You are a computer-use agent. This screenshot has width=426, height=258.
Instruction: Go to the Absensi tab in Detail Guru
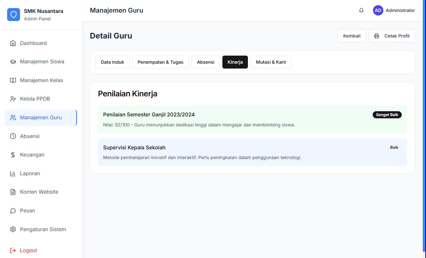[206, 62]
